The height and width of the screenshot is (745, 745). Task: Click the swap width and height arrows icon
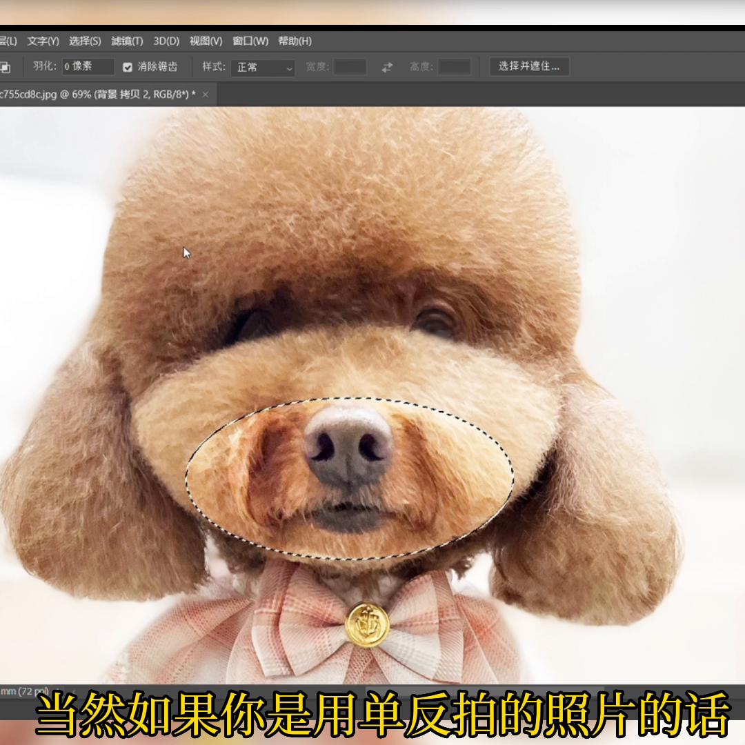(x=386, y=67)
